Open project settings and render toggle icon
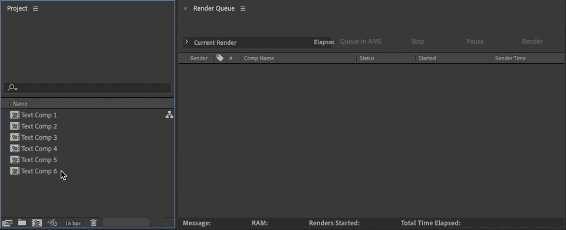The image size is (566, 230). (52, 223)
